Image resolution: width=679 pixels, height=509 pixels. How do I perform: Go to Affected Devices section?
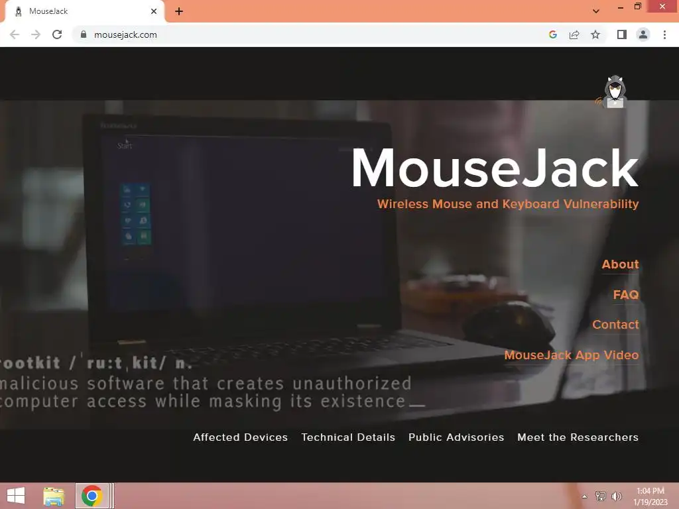[x=240, y=437]
